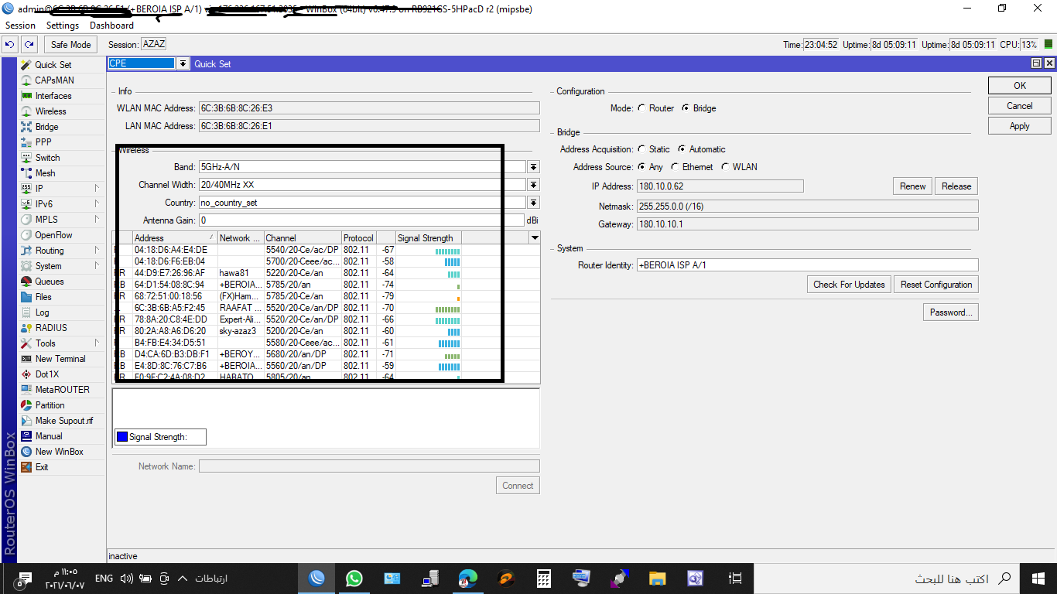
Task: Set Address Source to WLAN
Action: 725,167
